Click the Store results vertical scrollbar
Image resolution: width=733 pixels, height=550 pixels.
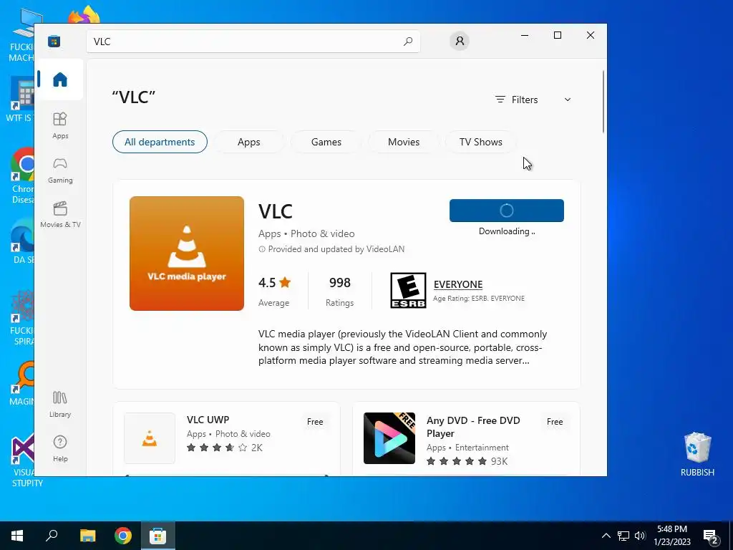point(603,102)
